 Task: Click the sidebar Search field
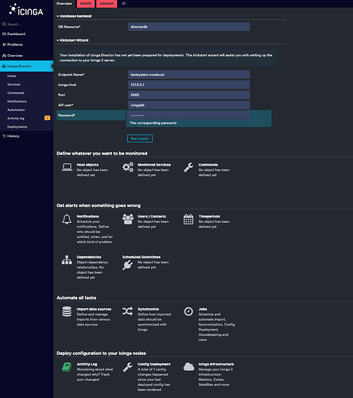point(26,24)
